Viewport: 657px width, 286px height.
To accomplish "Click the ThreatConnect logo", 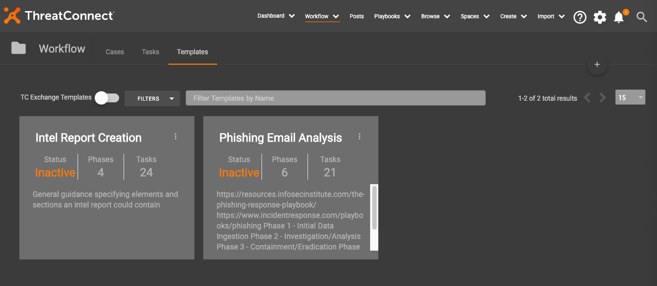I will click(59, 16).
